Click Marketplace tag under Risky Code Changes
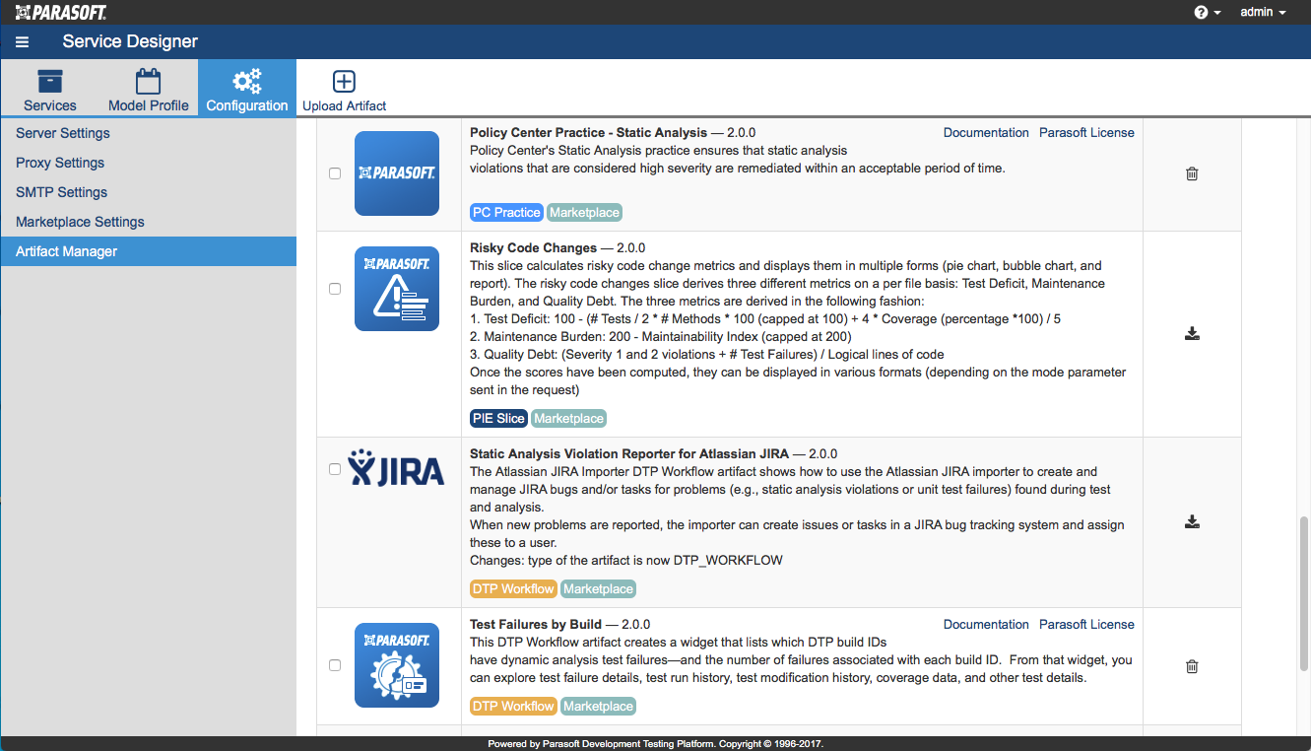The image size is (1311, 751). [x=569, y=418]
